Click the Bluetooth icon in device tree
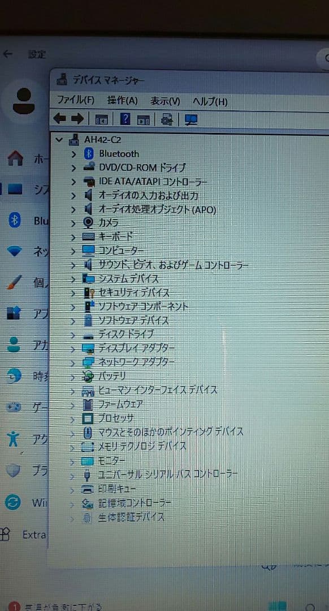The height and width of the screenshot is (611, 329). [x=89, y=153]
